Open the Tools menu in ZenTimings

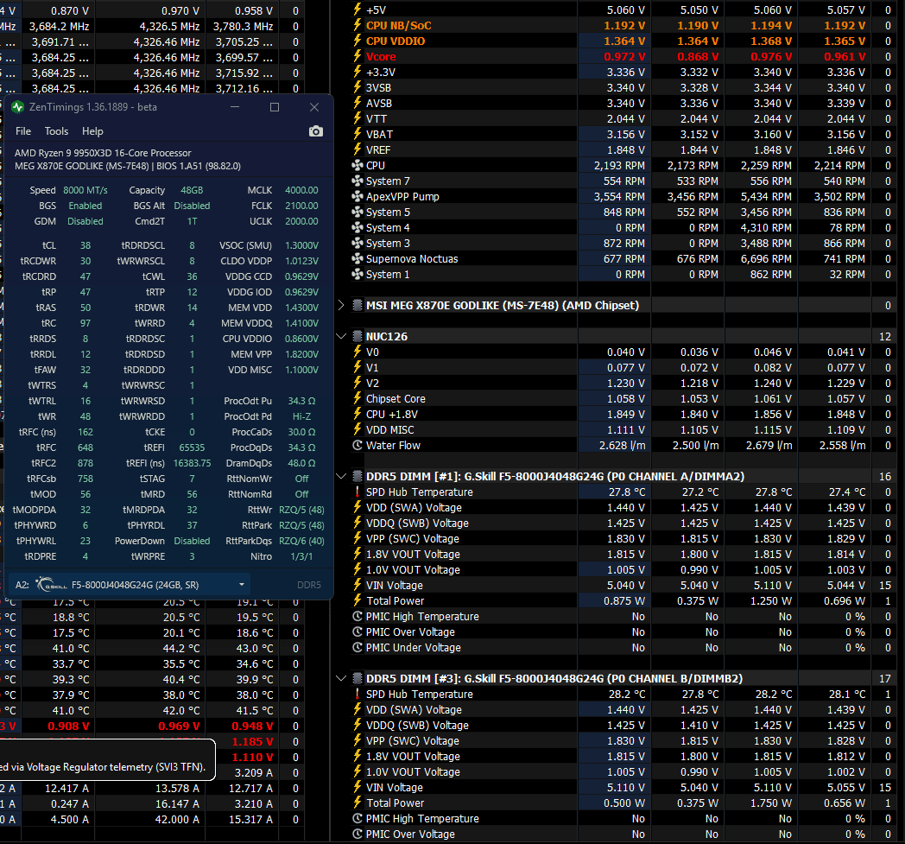(57, 131)
